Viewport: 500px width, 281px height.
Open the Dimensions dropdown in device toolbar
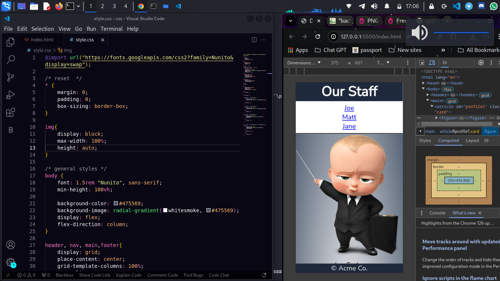point(304,63)
